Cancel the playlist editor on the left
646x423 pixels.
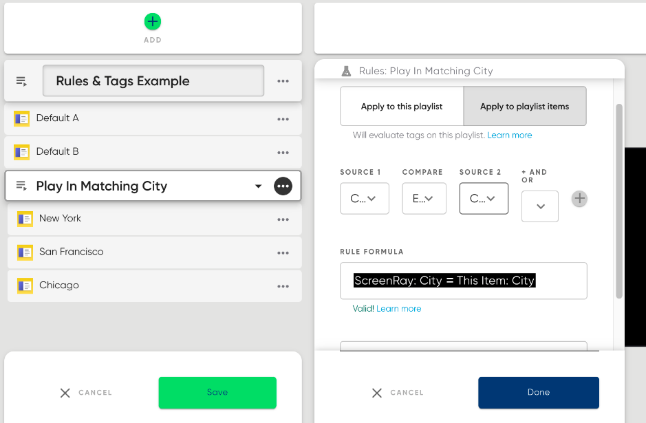click(86, 393)
